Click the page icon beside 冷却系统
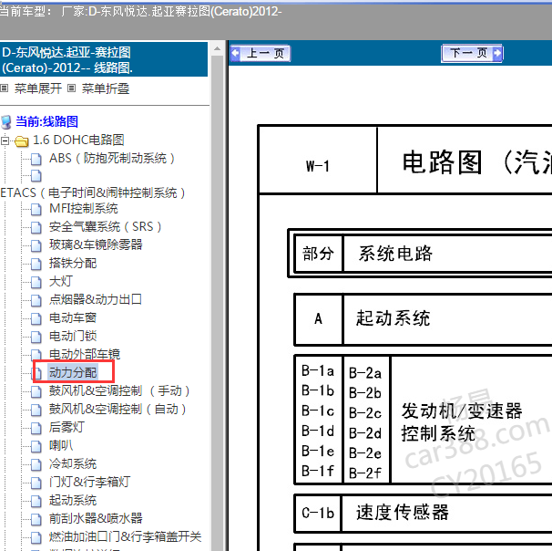The height and width of the screenshot is (551, 552). pos(36,464)
